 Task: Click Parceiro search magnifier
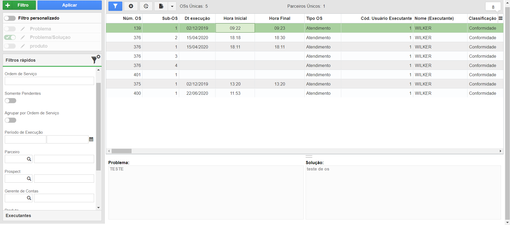pos(29,159)
